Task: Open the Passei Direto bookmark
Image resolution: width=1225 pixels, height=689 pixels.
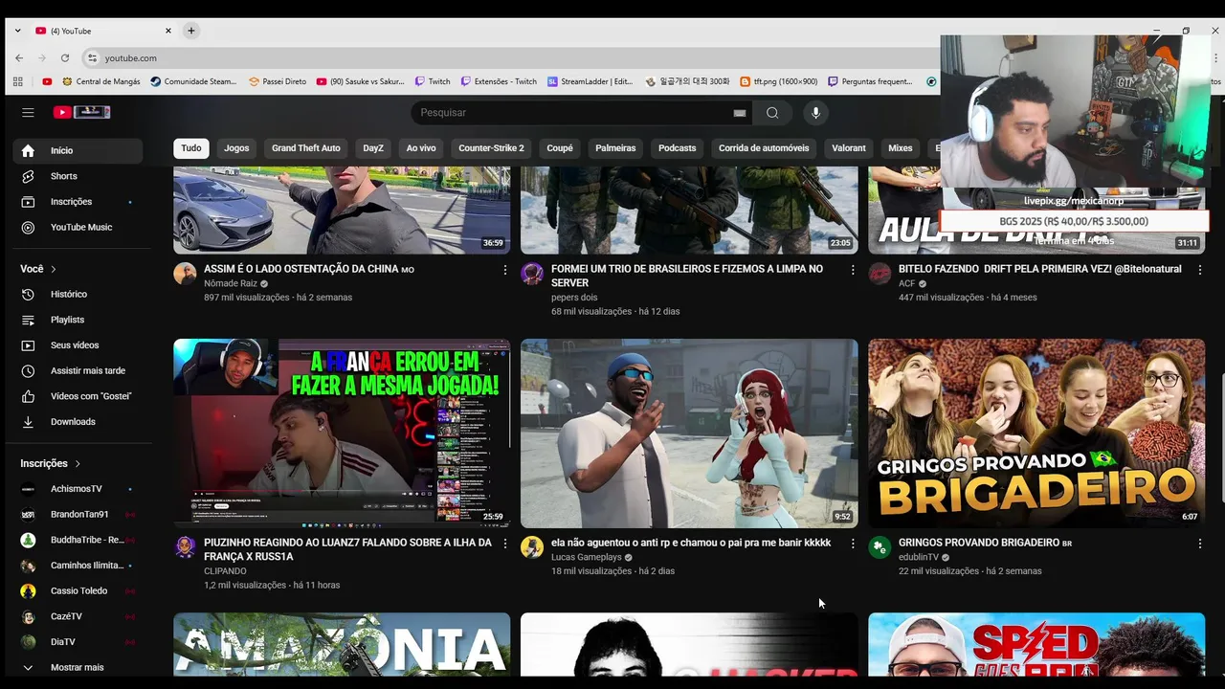Action: [x=278, y=81]
